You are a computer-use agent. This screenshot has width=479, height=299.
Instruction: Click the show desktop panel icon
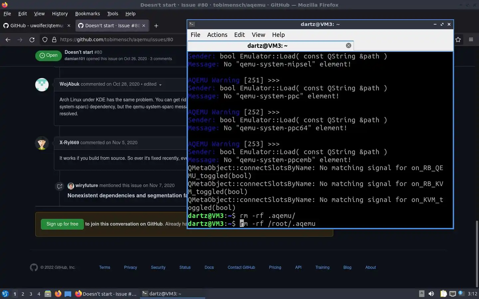[68, 294]
